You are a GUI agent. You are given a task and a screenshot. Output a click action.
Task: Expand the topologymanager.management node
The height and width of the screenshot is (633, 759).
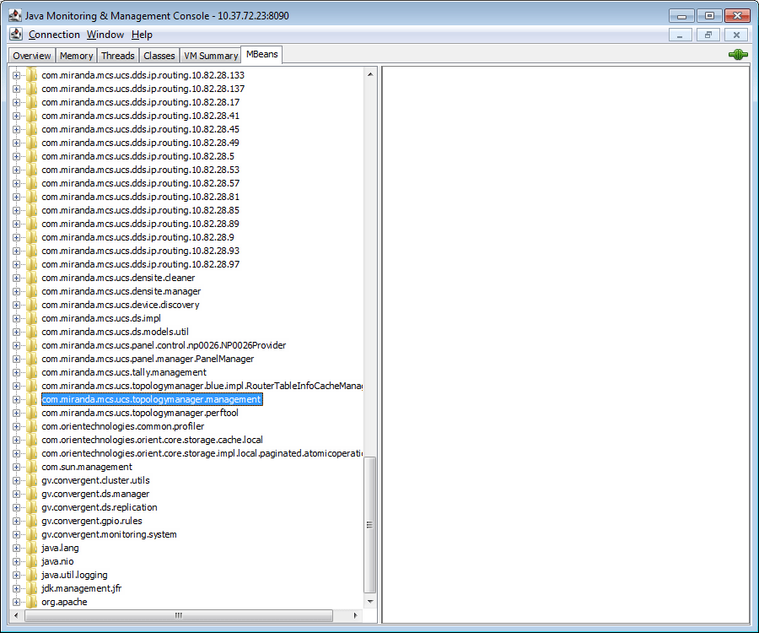[17, 399]
